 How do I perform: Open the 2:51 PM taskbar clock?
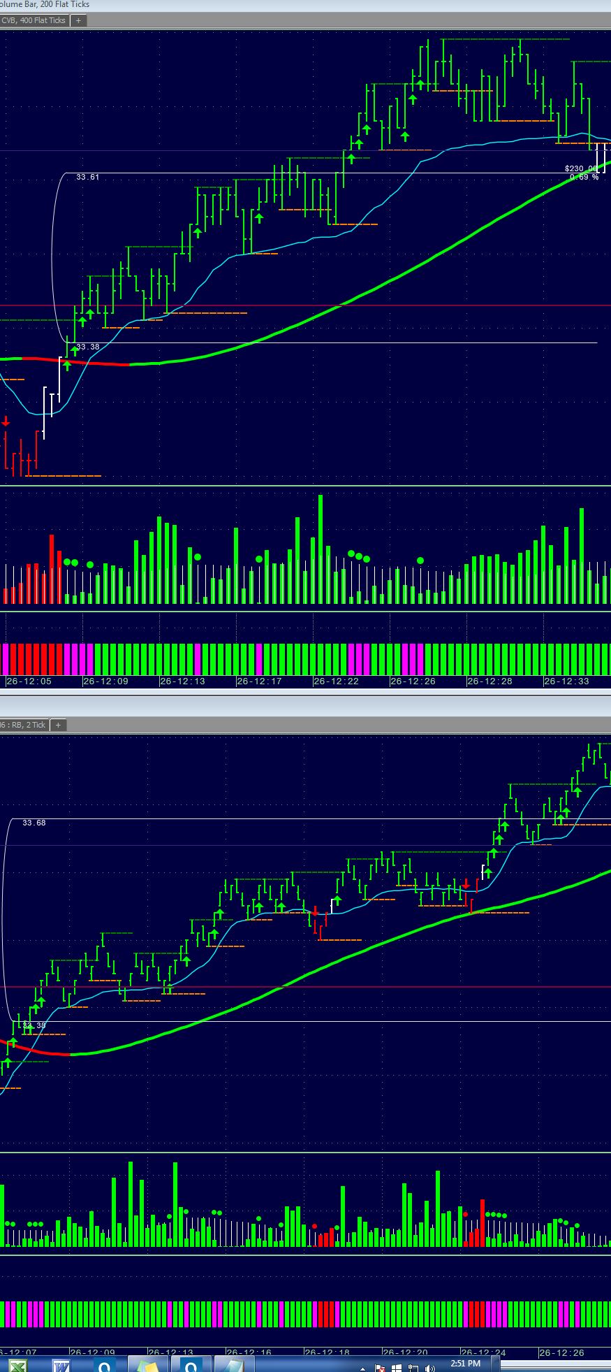pyautogui.click(x=465, y=1364)
